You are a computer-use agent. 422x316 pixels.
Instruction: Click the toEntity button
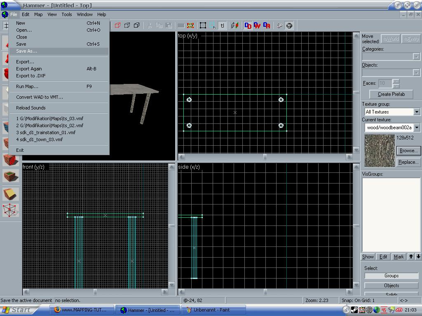[411, 39]
